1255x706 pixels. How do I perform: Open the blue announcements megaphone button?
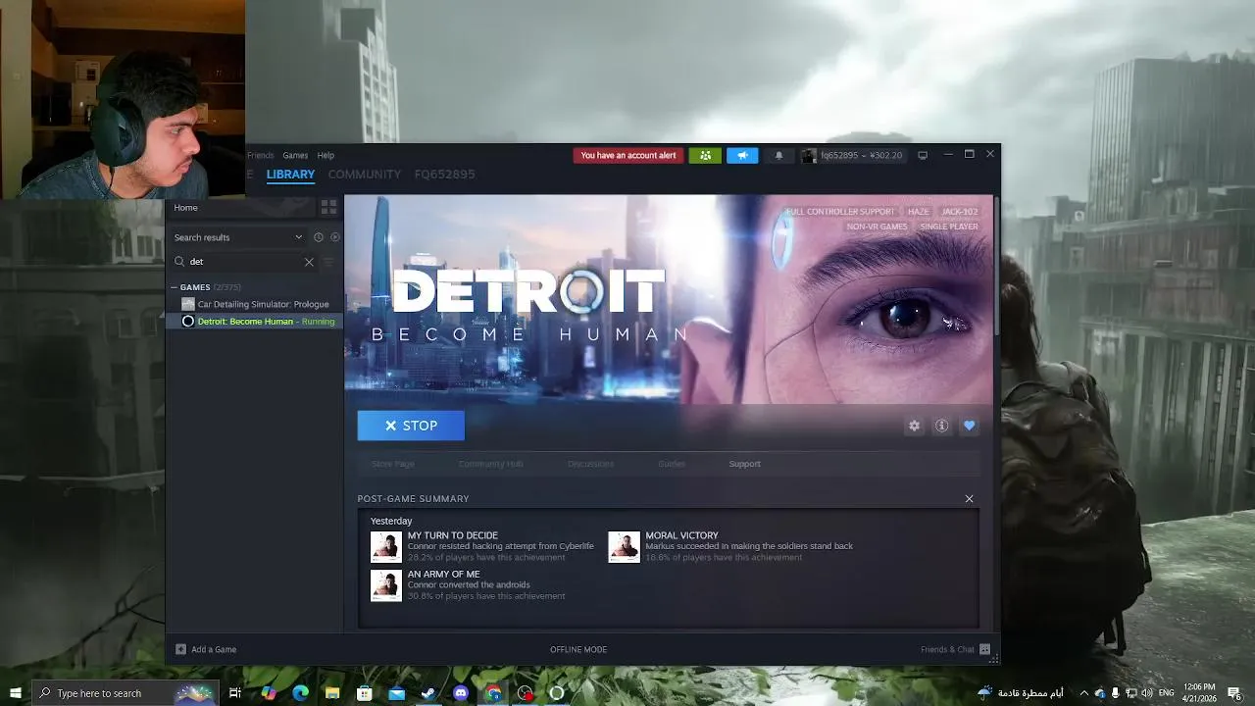(x=742, y=155)
